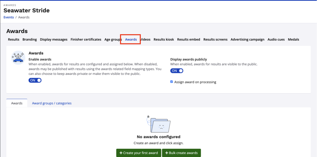The height and width of the screenshot is (157, 319).
Task: Go to Finisher certificates tab
Action: click(x=86, y=40)
